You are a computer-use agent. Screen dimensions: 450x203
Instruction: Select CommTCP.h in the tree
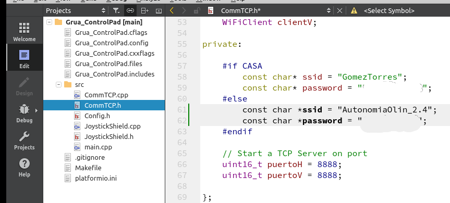pyautogui.click(x=102, y=105)
